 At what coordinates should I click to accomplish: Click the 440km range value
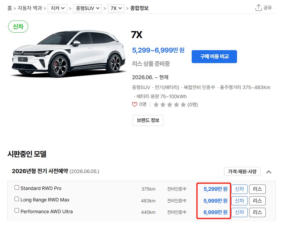click(x=148, y=212)
